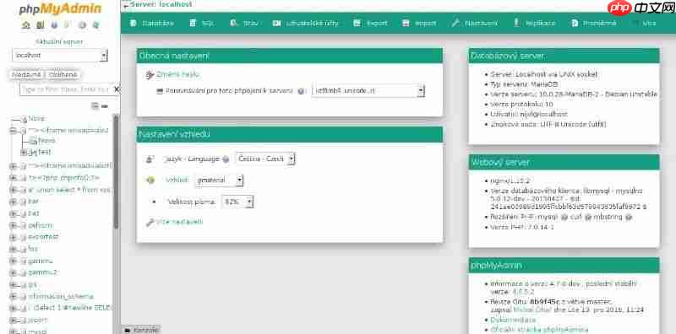Expand the bar database node
Screen dimensions: 676x334
pos(13,202)
